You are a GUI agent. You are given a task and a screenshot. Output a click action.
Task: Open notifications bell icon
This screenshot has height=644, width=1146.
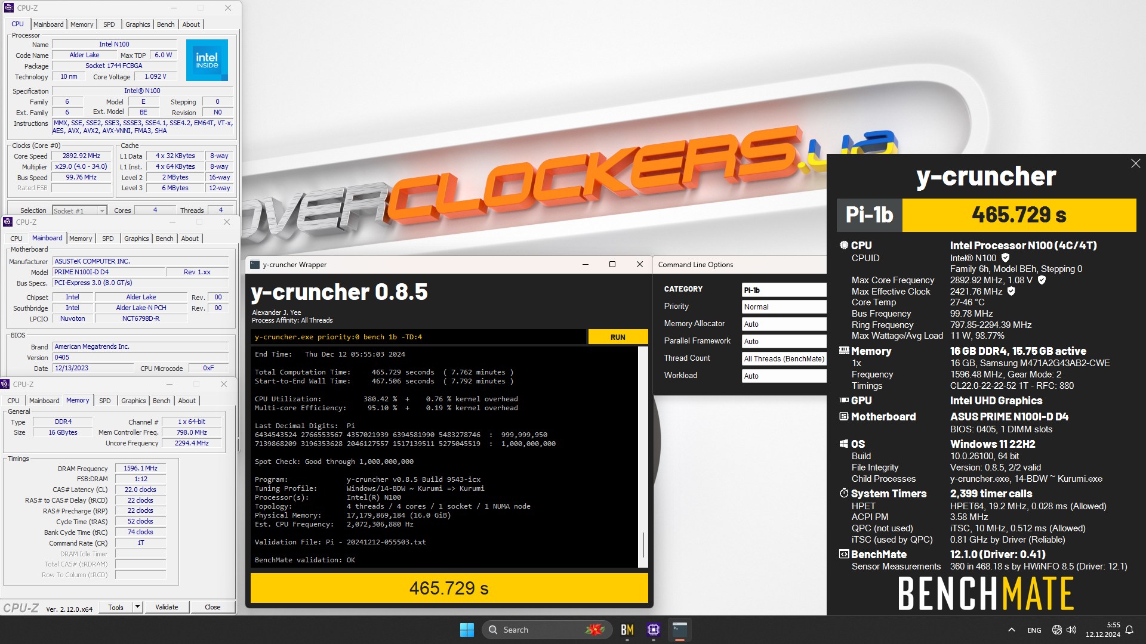click(x=1129, y=630)
